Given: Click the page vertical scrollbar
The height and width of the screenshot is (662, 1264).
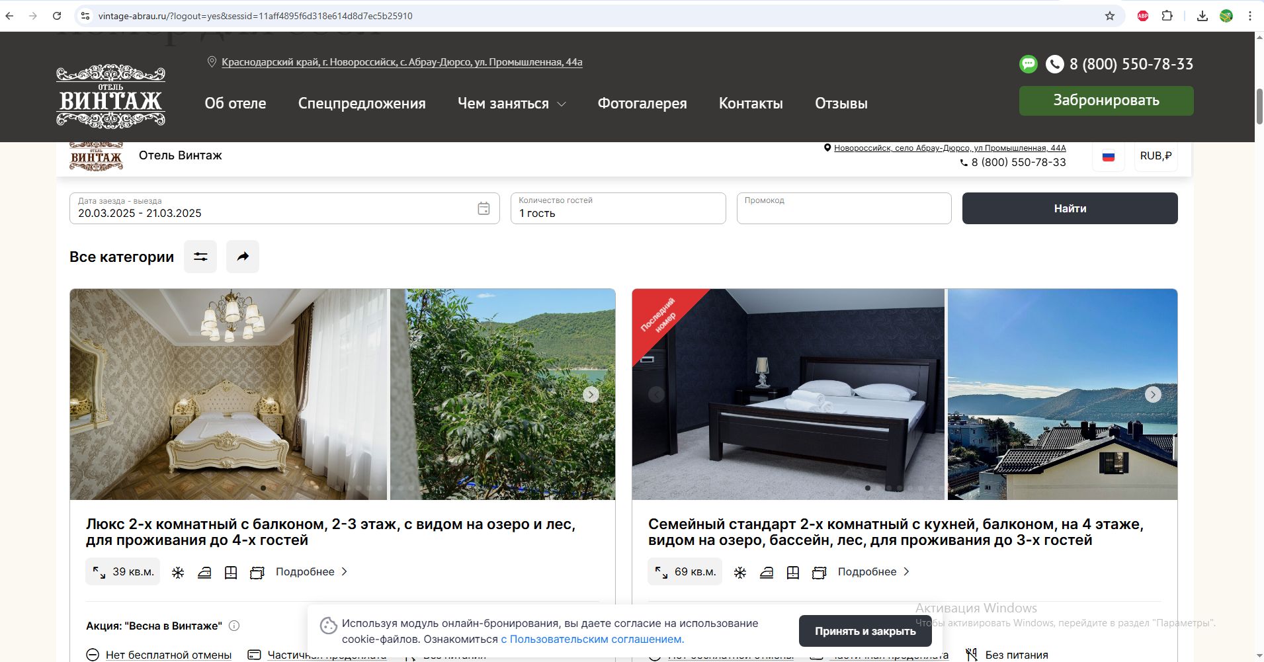Looking at the screenshot, I should tap(1259, 106).
